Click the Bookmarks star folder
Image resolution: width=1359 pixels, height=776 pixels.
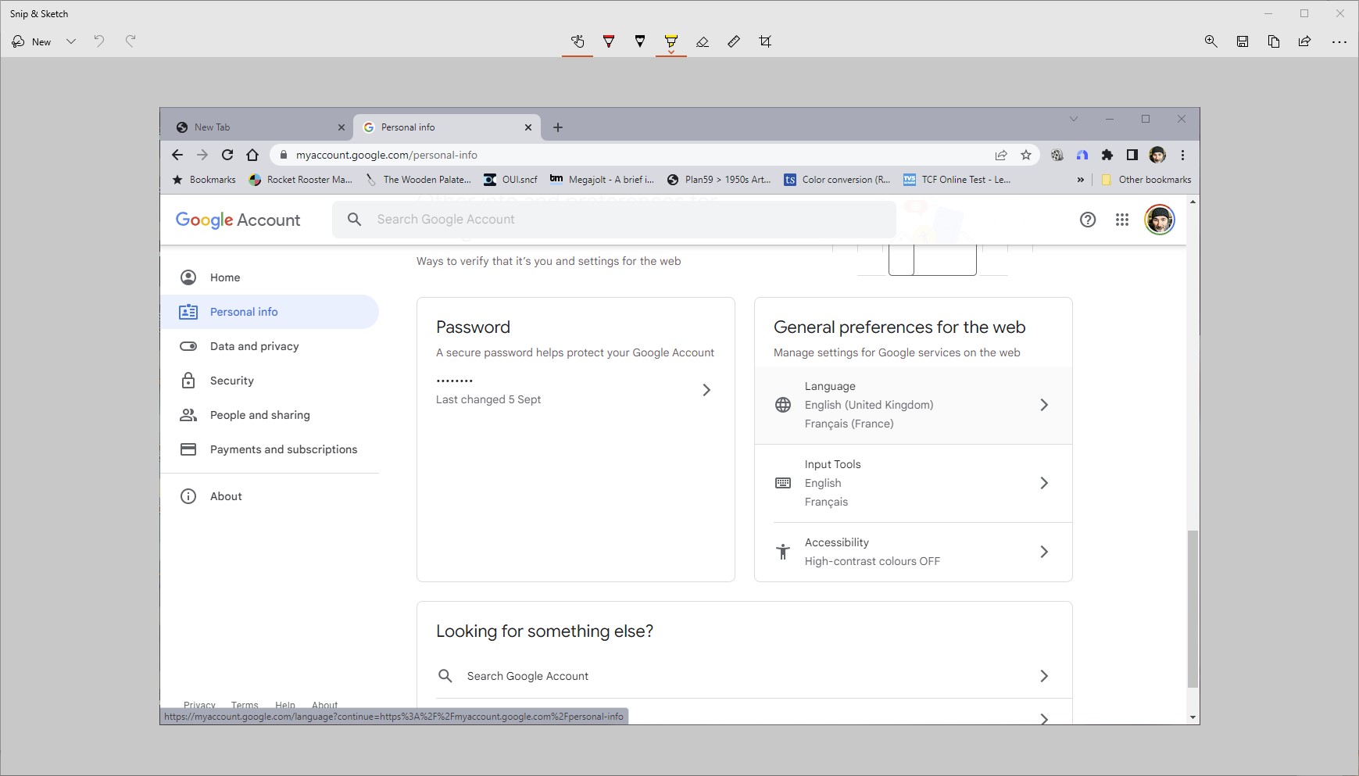click(x=204, y=180)
